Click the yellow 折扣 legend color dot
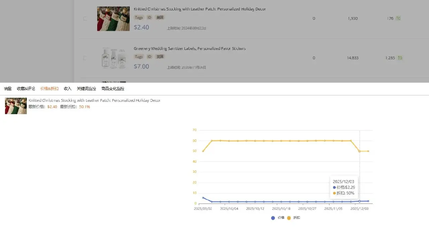Viewport: 429px width, 241px height. coord(289,218)
